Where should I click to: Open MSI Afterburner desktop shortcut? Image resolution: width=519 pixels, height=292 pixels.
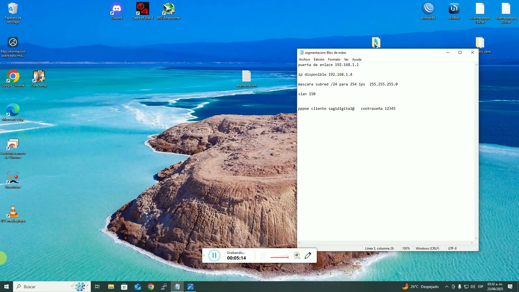(x=169, y=11)
